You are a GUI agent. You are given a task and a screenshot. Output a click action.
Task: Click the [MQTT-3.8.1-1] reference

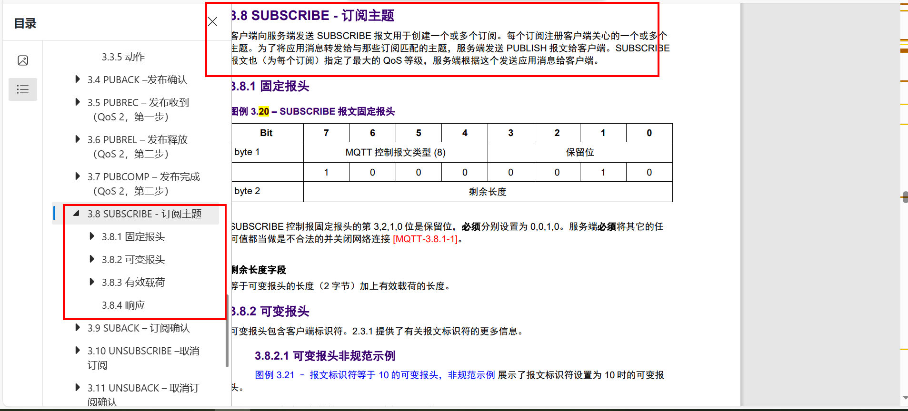425,239
